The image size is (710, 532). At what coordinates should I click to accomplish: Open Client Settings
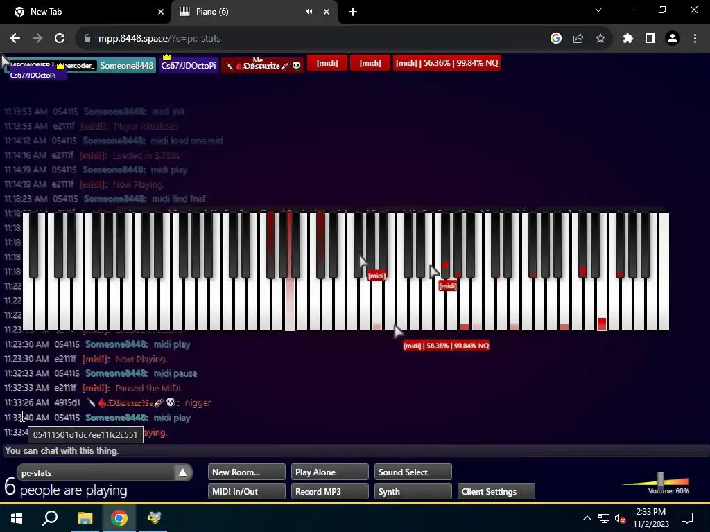[x=496, y=491]
